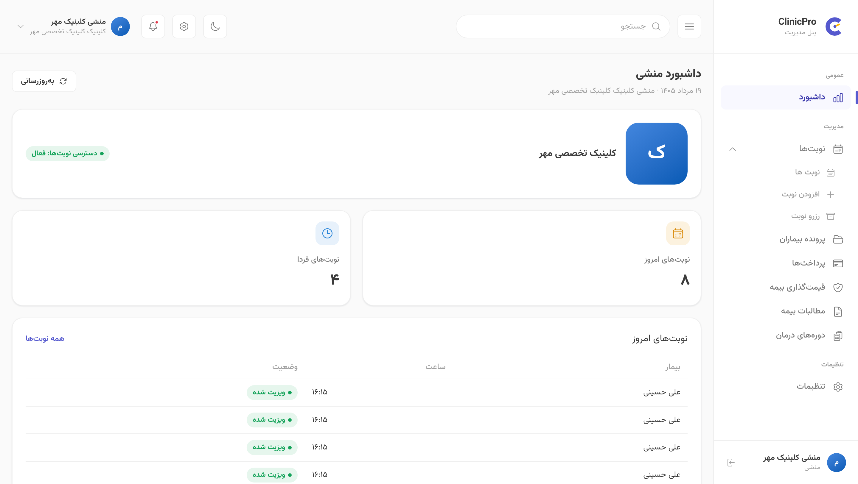858x484 pixels.
Task: Collapse the نوبت‌ها submenu chevron
Action: click(733, 149)
